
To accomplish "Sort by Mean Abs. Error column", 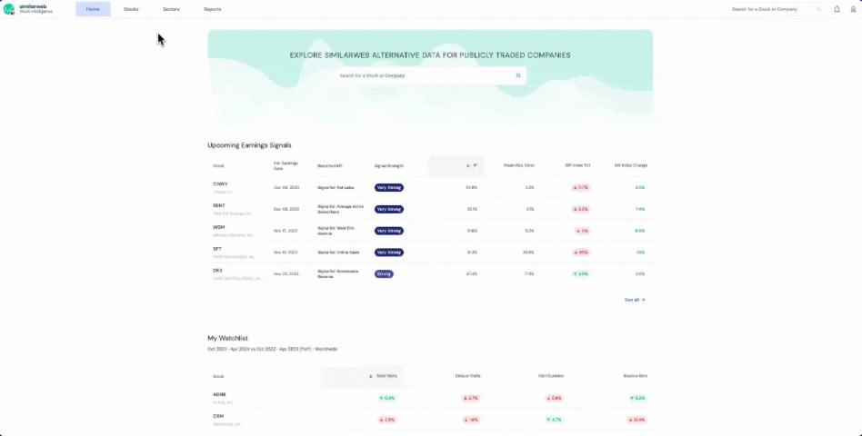I will pos(519,165).
